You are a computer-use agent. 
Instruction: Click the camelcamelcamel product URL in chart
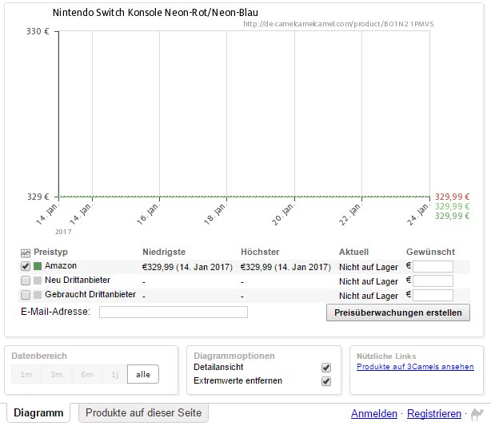pos(338,24)
